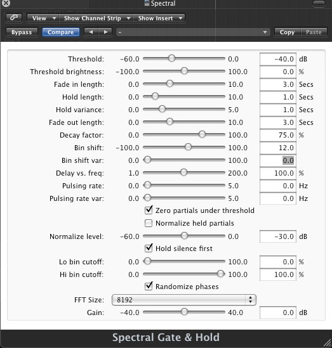This screenshot has width=332, height=348.
Task: Click the Pulsing rate var value field
Action: click(x=278, y=198)
